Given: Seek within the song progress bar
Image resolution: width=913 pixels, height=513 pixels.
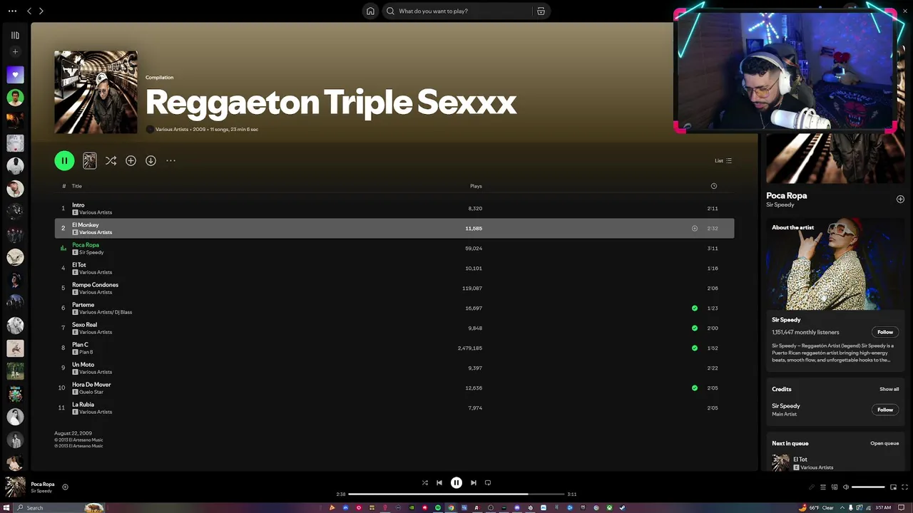Looking at the screenshot, I should [456, 494].
